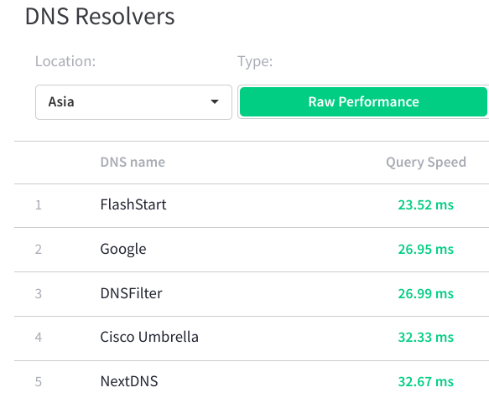This screenshot has width=489, height=403.
Task: Click the 26.99 ms query speed value
Action: click(426, 293)
